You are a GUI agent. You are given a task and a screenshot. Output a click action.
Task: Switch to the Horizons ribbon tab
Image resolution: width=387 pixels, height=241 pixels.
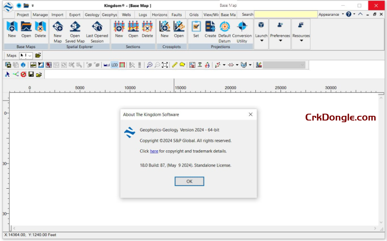159,14
